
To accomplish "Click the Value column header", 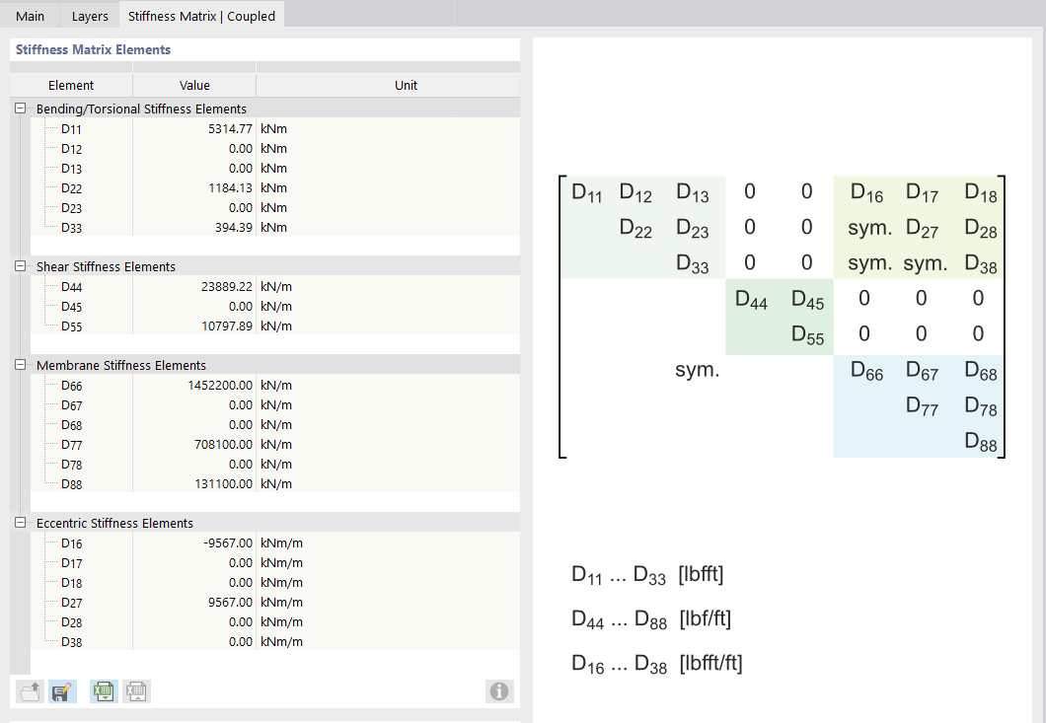I will point(194,86).
